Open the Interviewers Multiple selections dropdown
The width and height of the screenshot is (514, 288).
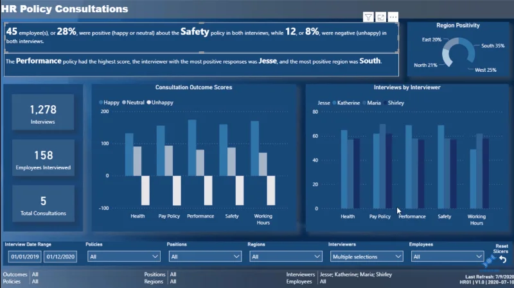point(367,257)
